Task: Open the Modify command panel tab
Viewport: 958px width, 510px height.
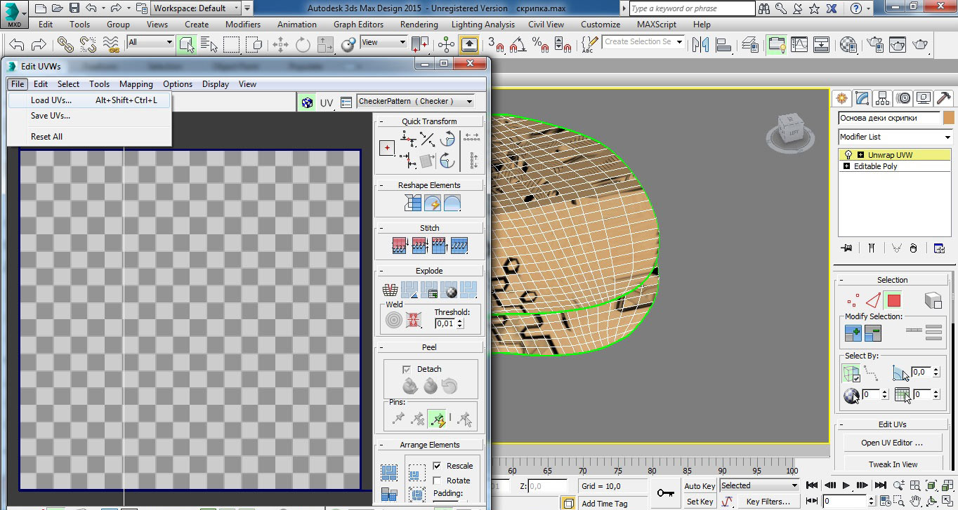Action: [x=862, y=98]
